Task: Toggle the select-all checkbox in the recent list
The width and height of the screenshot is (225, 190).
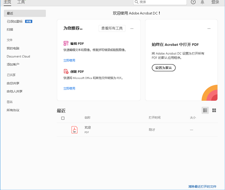Action: tap(63, 118)
